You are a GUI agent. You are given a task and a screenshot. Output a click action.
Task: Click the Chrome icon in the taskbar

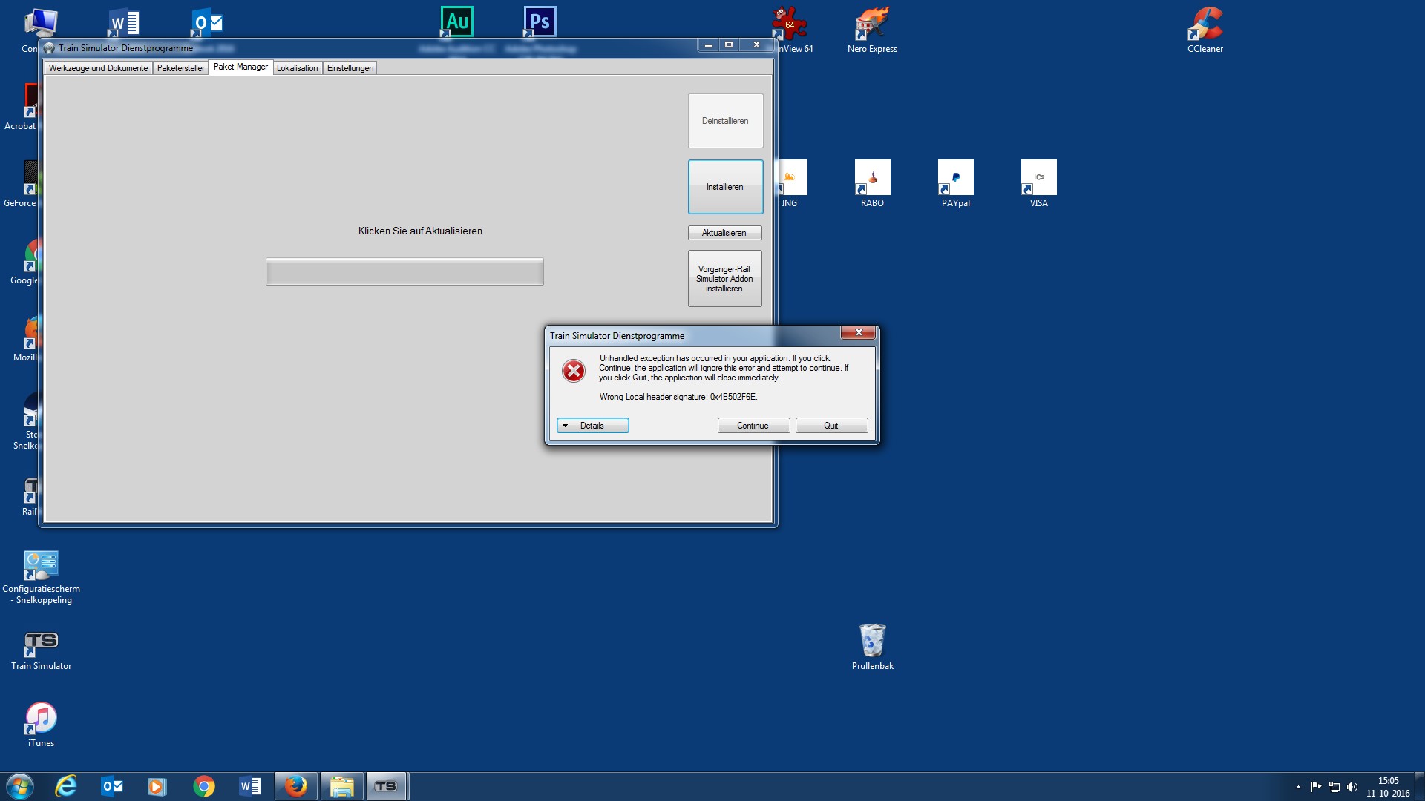click(x=203, y=786)
